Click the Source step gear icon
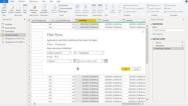This screenshot has width=188, height=106. (182, 42)
